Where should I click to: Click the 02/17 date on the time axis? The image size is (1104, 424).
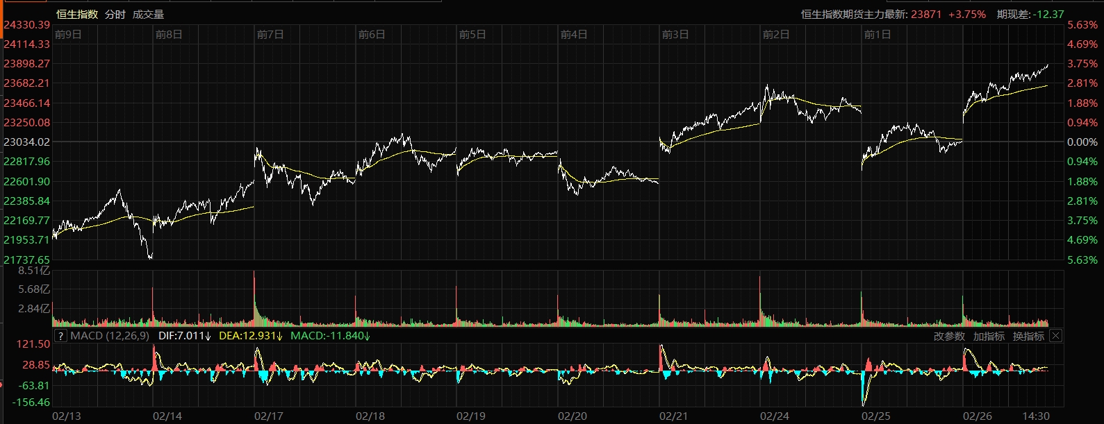269,416
